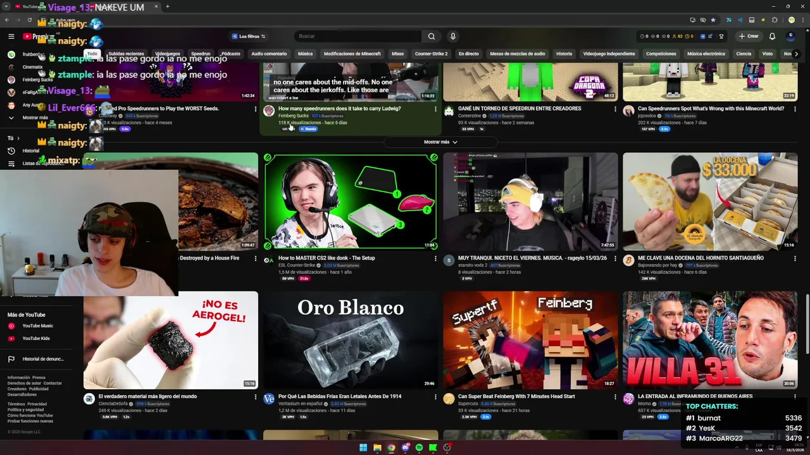Screen dimensions: 810x455
Task: Open Chrome extensions puzzle icon
Action: [774, 20]
